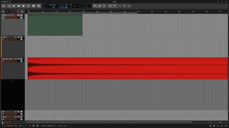
Task: Click the 1.1.1.00 play position display
Action: pyautogui.click(x=63, y=5)
